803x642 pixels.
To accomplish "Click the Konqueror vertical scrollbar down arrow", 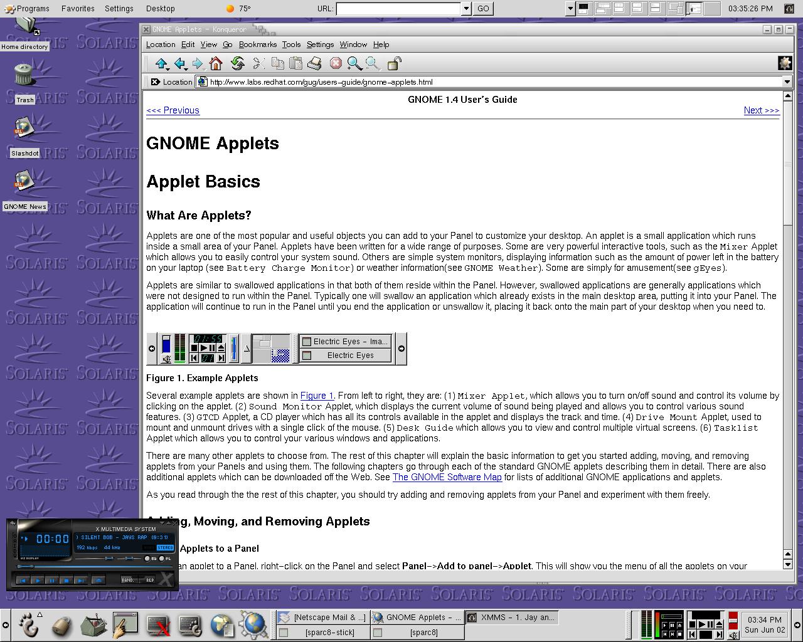I will click(788, 565).
